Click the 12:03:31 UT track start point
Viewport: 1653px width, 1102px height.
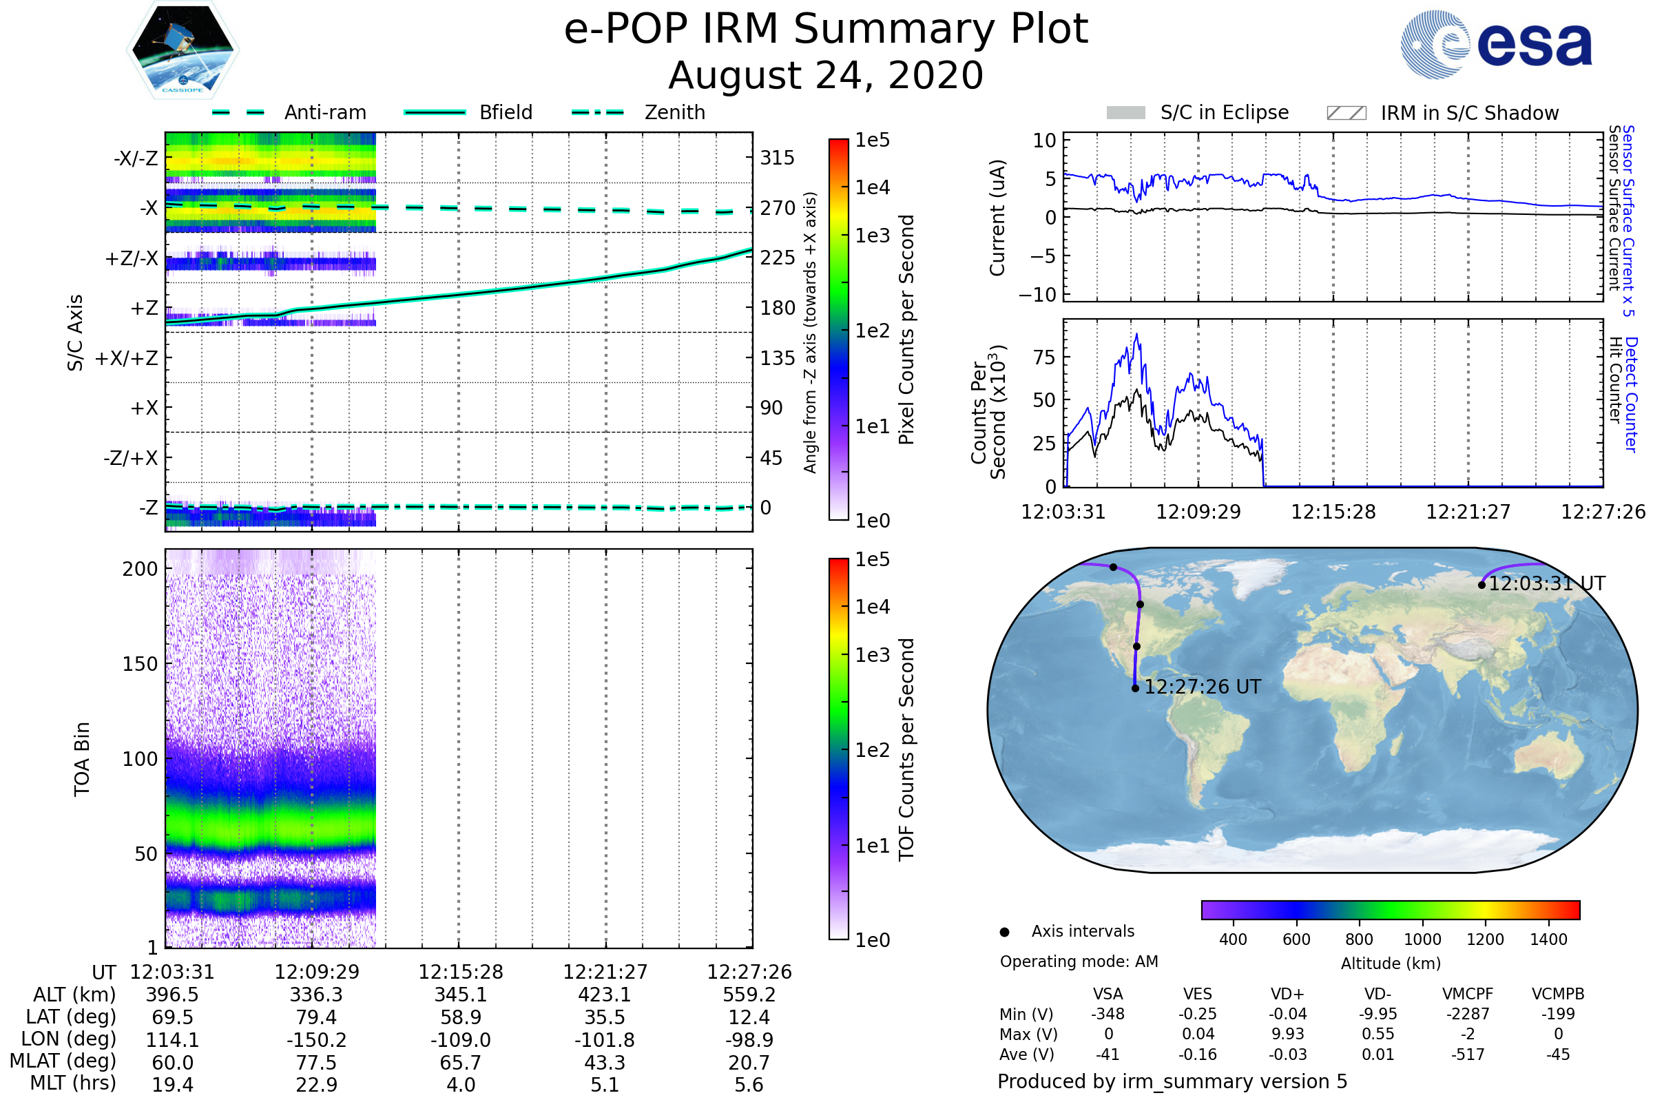pos(1482,585)
